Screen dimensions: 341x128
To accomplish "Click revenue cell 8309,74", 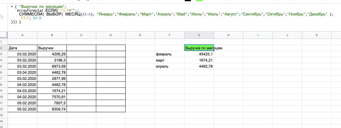I will coord(52,109).
